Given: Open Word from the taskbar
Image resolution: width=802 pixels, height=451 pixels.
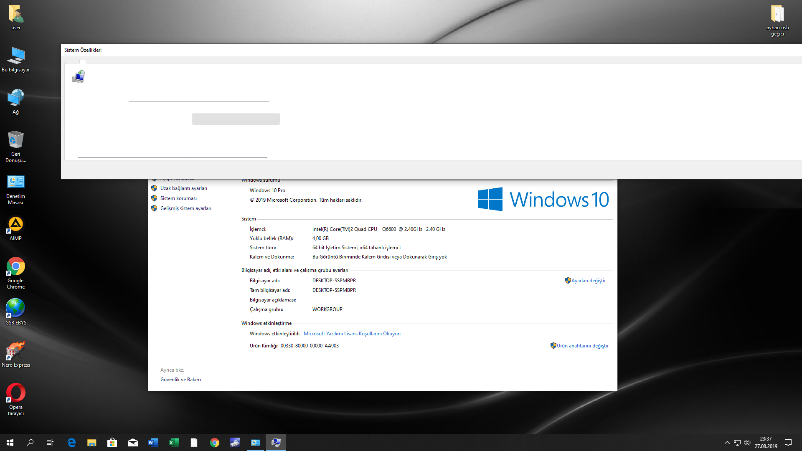Looking at the screenshot, I should [x=153, y=443].
